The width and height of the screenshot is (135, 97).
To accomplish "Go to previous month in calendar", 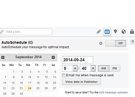I will 3,57.
